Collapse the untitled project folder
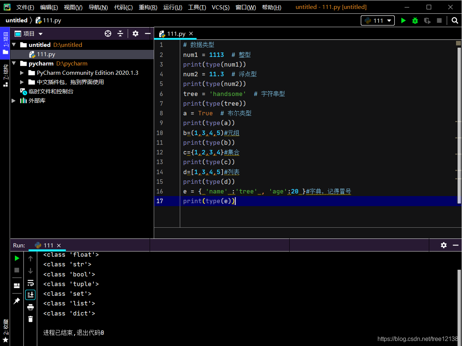Image resolution: width=462 pixels, height=346 pixels. click(14, 45)
